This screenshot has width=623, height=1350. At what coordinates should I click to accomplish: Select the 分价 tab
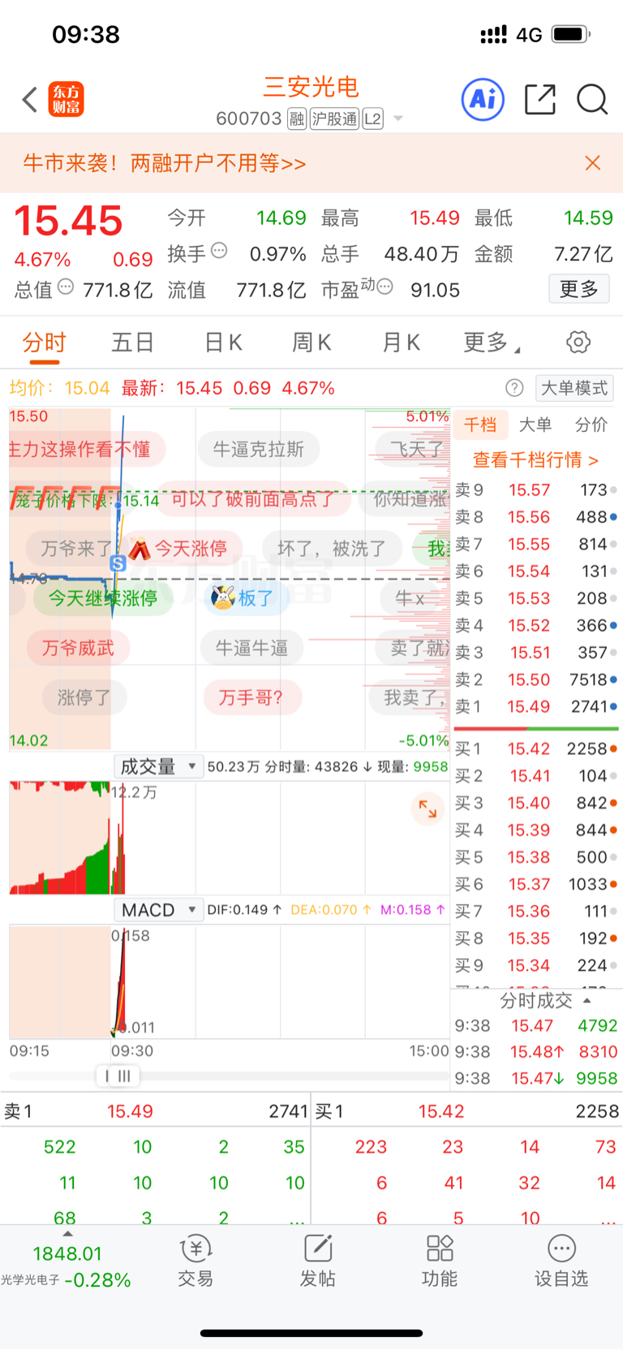(x=591, y=425)
